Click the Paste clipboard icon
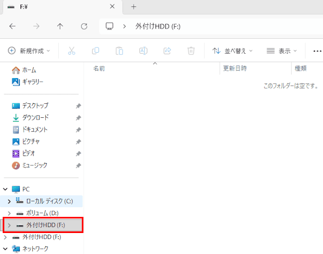 click(x=120, y=51)
